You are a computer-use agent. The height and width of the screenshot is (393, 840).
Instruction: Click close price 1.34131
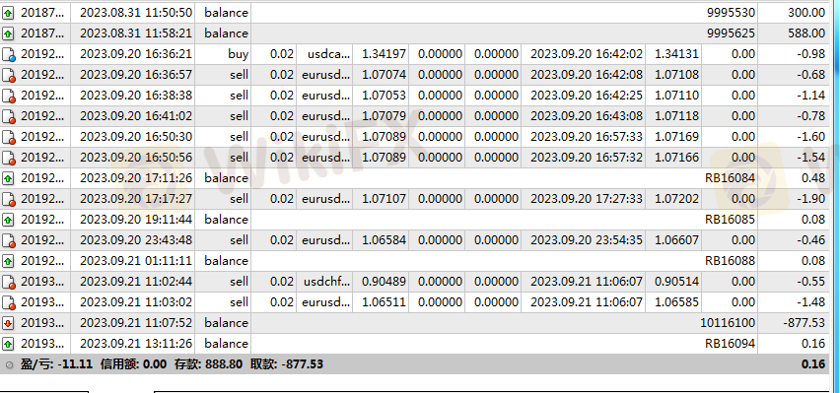[676, 54]
